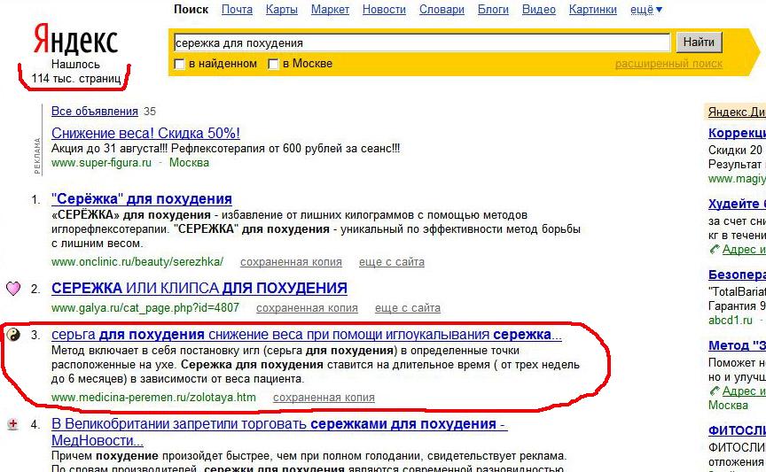Viewport: 766px width, 472px height.
Task: Open the Словари tab
Action: click(442, 9)
